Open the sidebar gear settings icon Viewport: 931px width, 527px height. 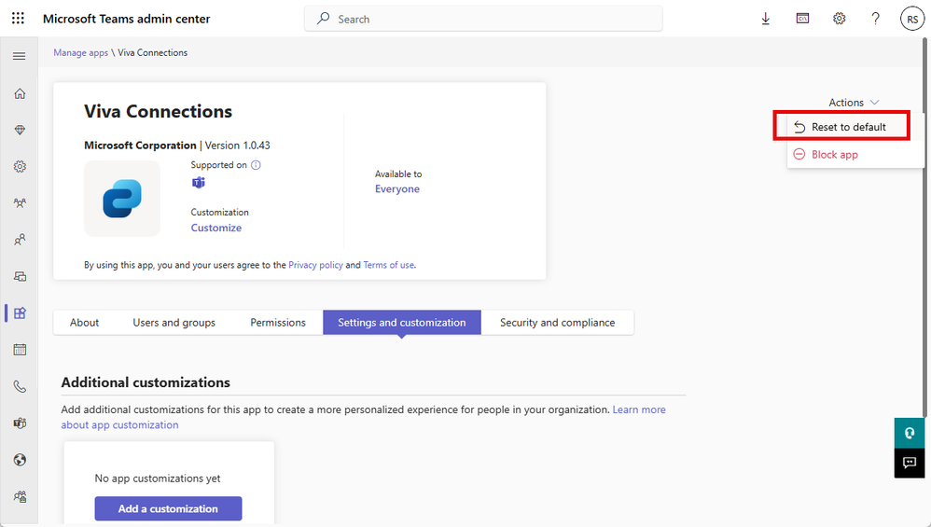click(20, 167)
